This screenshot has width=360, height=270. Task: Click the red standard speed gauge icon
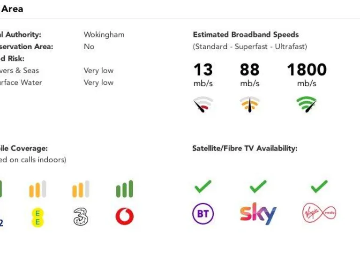(x=203, y=104)
